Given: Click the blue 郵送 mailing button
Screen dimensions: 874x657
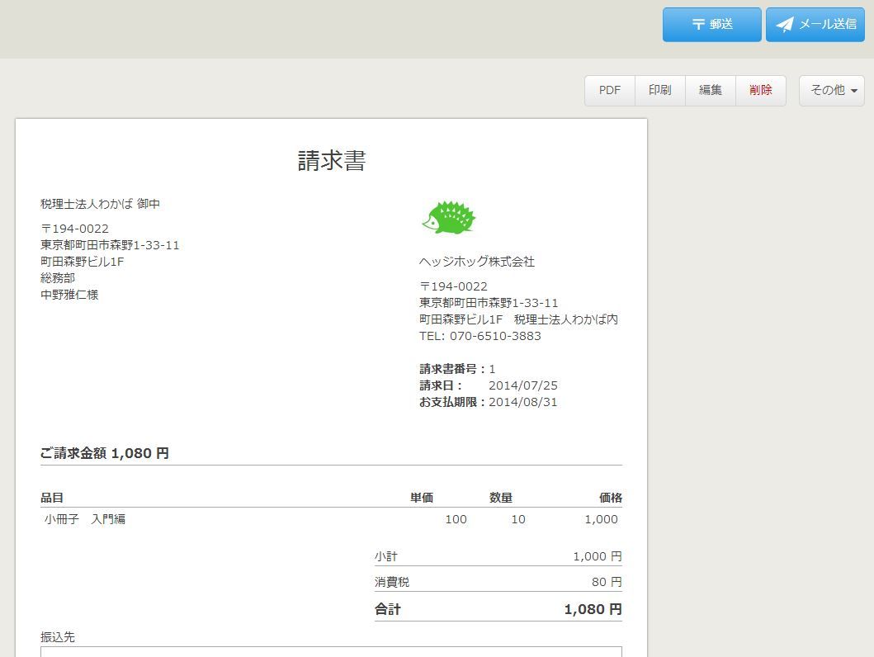Looking at the screenshot, I should coord(711,24).
